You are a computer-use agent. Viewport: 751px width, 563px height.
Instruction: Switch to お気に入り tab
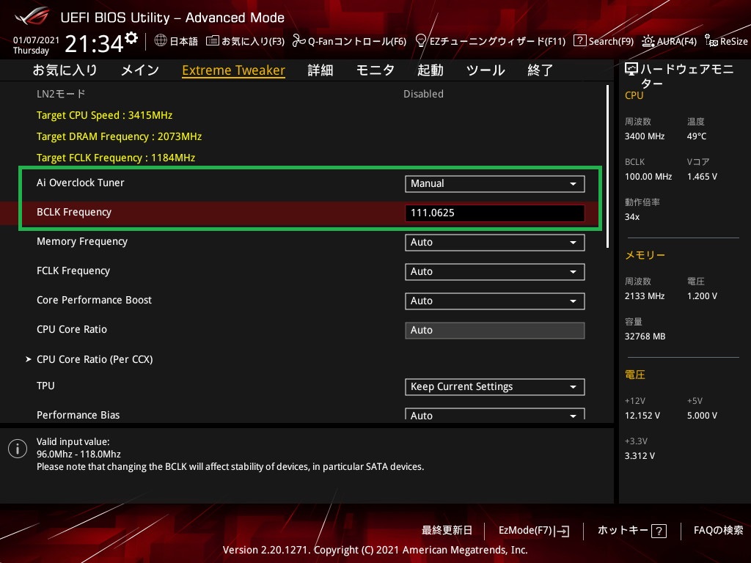pos(65,70)
